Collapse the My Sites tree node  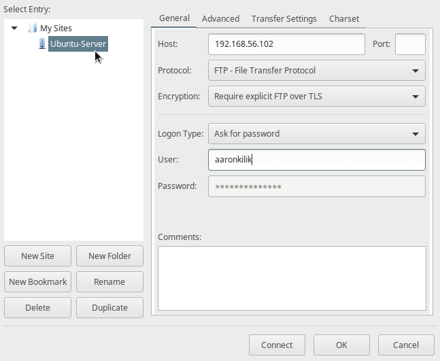(x=14, y=28)
